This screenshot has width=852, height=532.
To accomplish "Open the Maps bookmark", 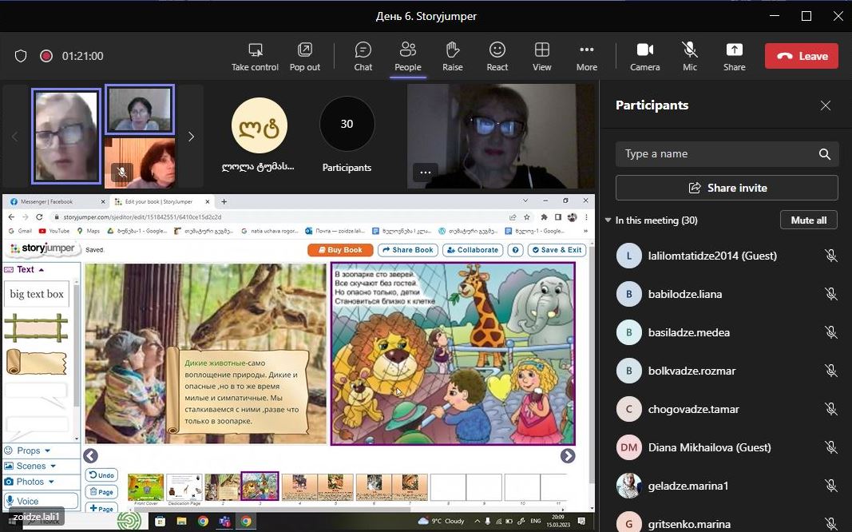I will [88, 231].
